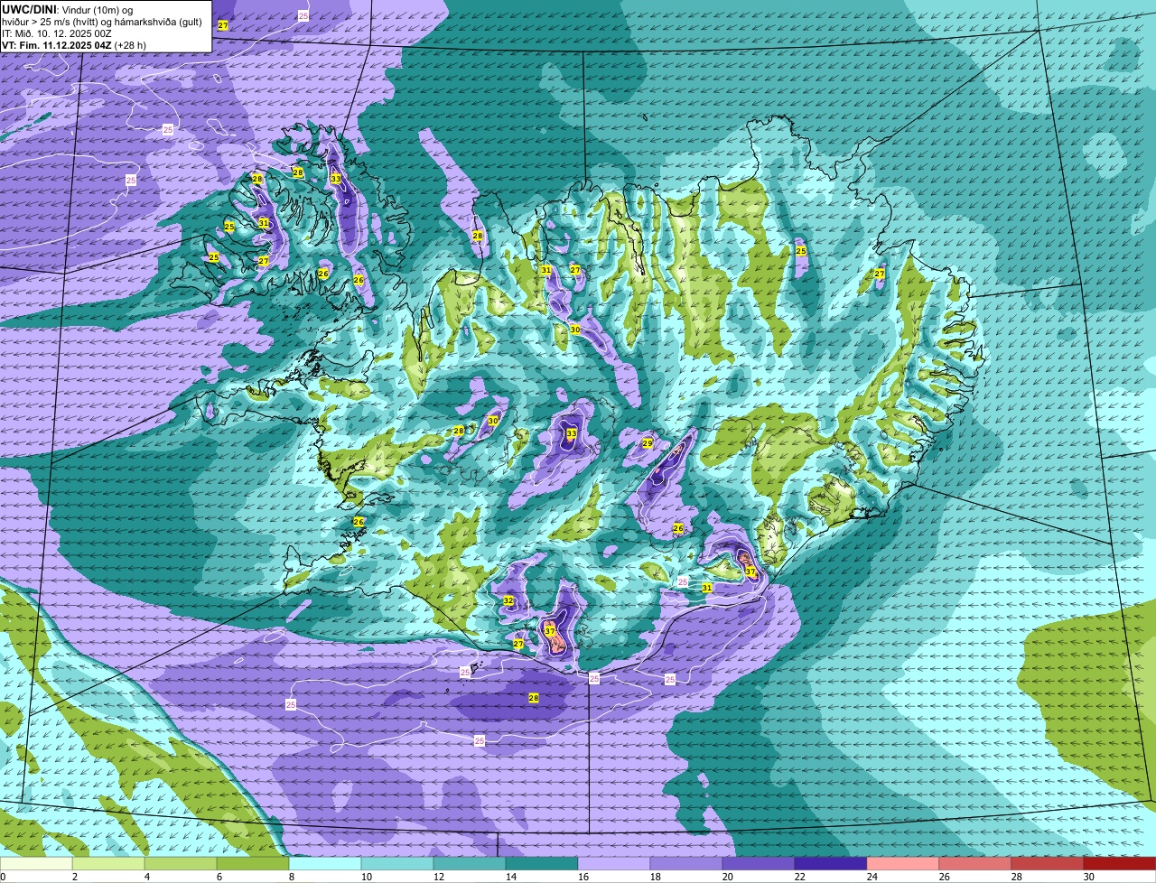Click the 10–12 m/s aqua legend swatch
The height and width of the screenshot is (883, 1156).
click(397, 864)
